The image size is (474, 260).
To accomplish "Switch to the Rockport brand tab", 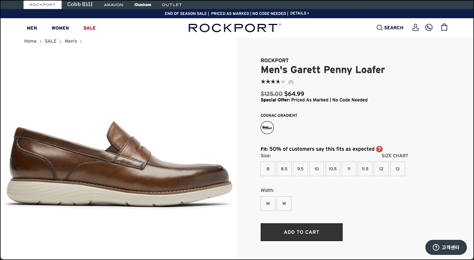I will click(x=42, y=4).
